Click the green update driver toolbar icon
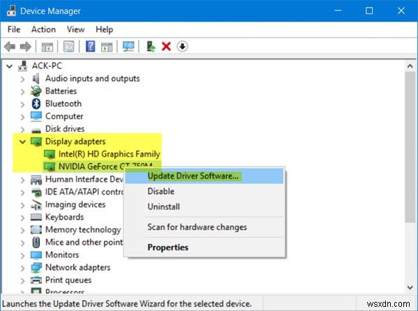This screenshot has height=311, width=418. 150,47
